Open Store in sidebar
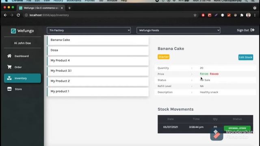This screenshot has height=146, width=260. tap(22, 89)
